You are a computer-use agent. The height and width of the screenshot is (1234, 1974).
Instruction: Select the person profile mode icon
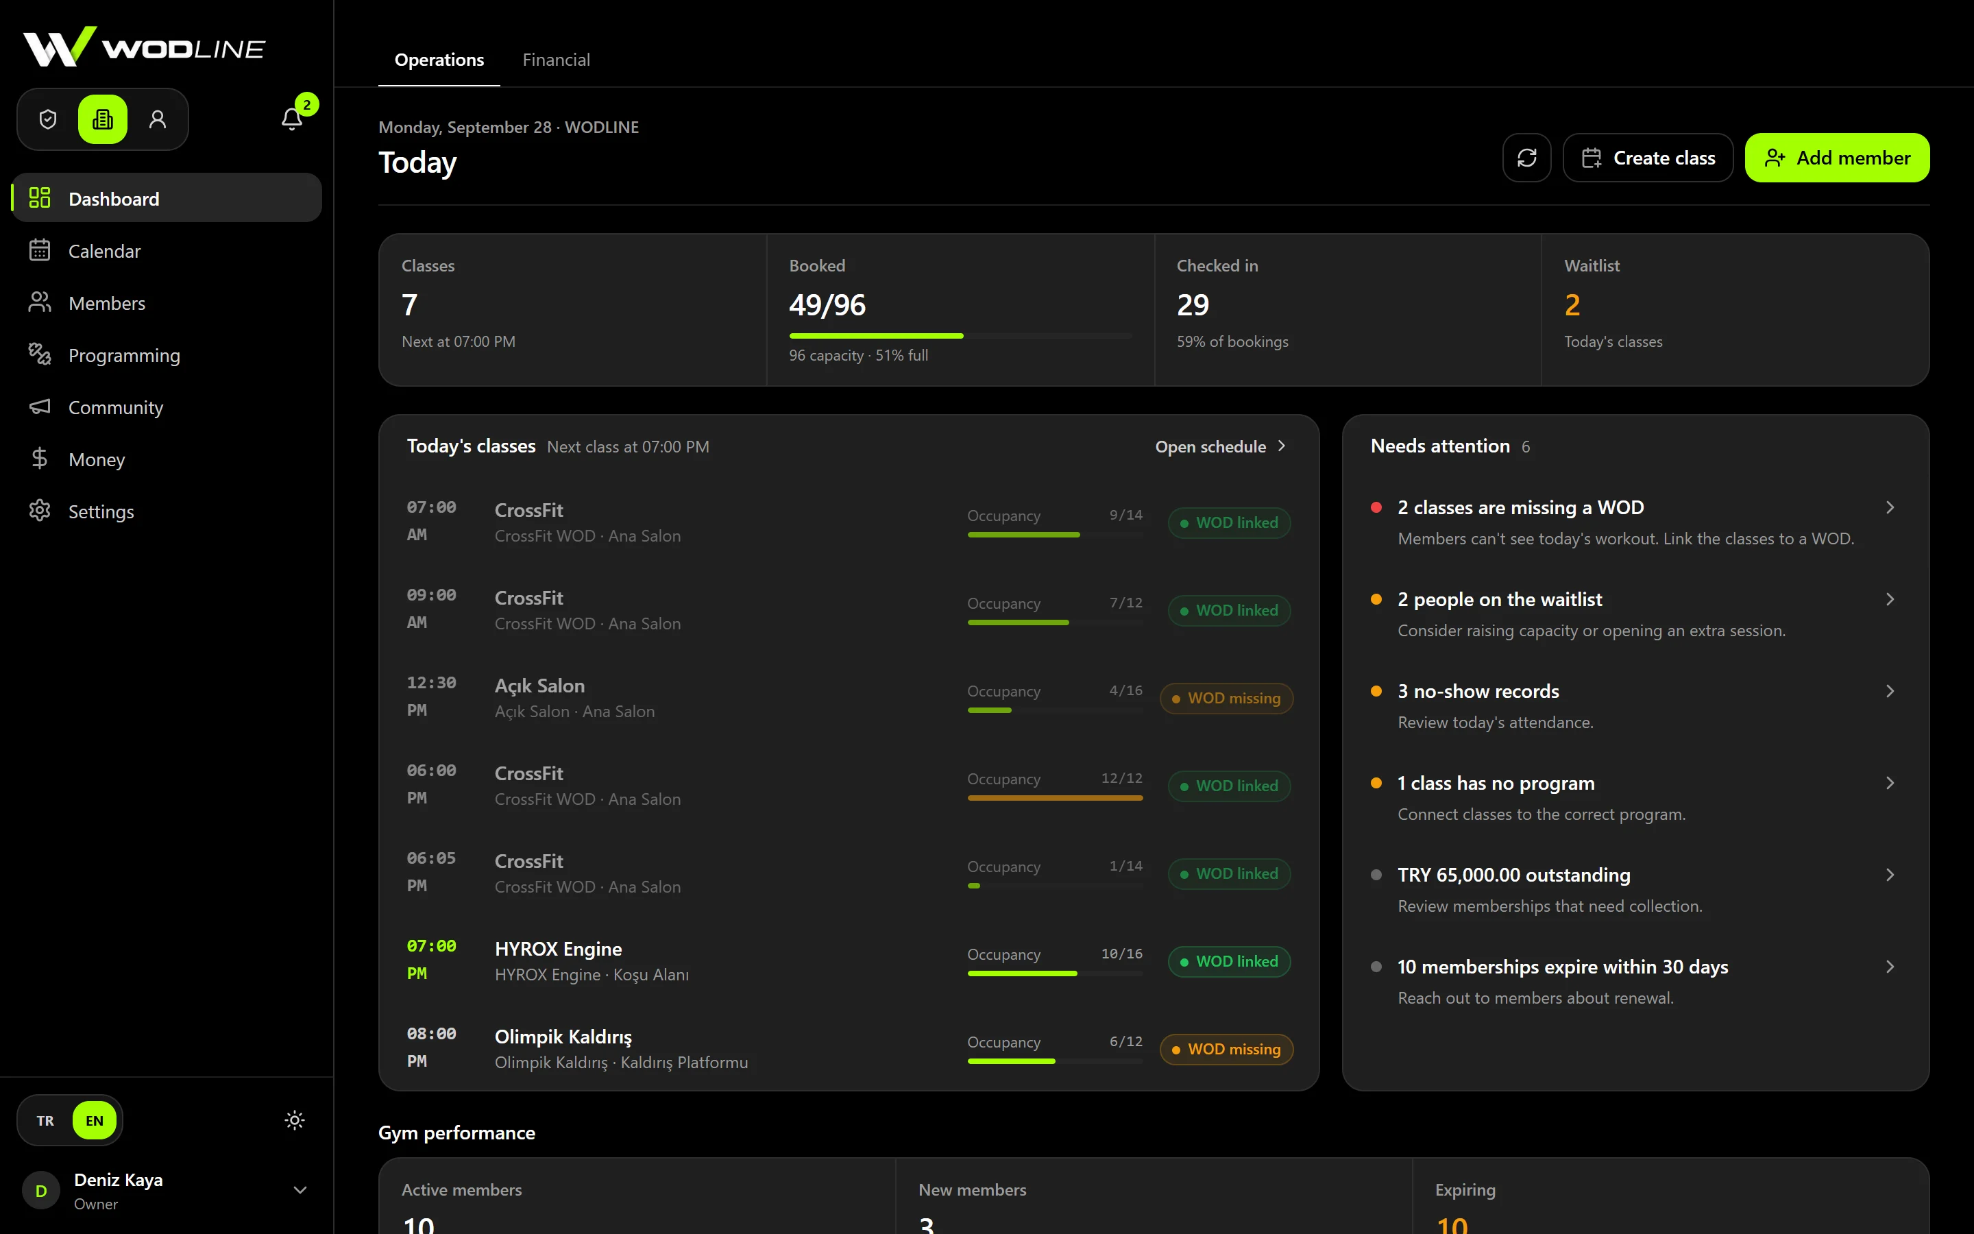pos(158,119)
